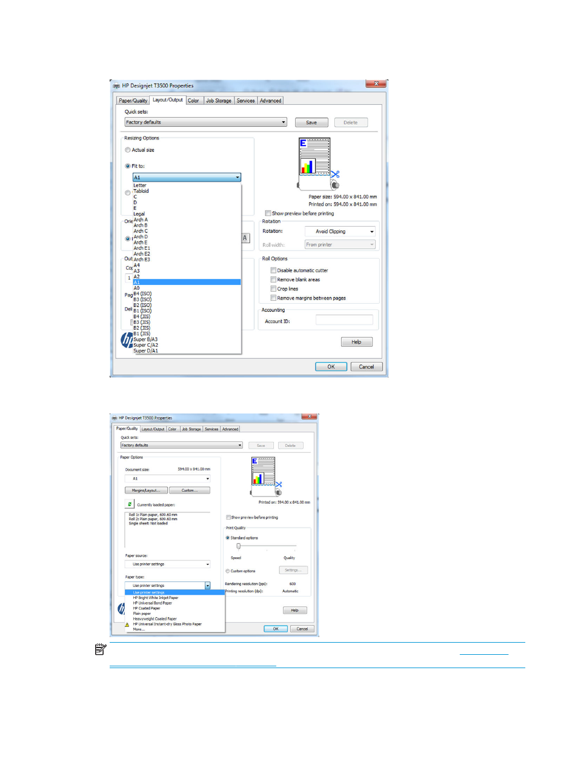
Task: Check Remove margins between pages
Action: [273, 298]
